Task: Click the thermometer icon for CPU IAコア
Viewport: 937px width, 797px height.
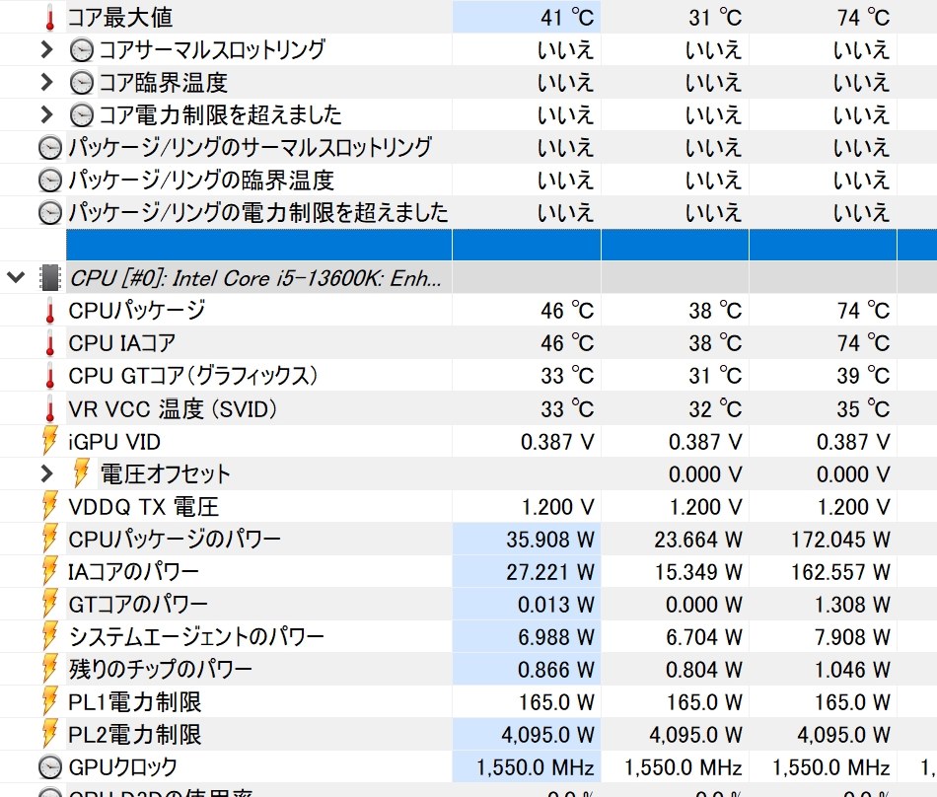Action: pos(50,343)
